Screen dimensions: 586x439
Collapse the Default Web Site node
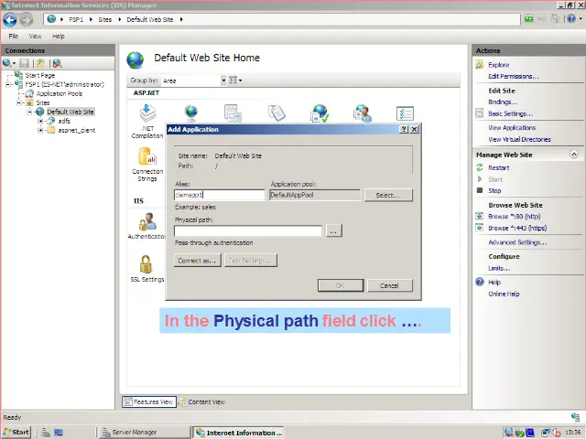29,112
